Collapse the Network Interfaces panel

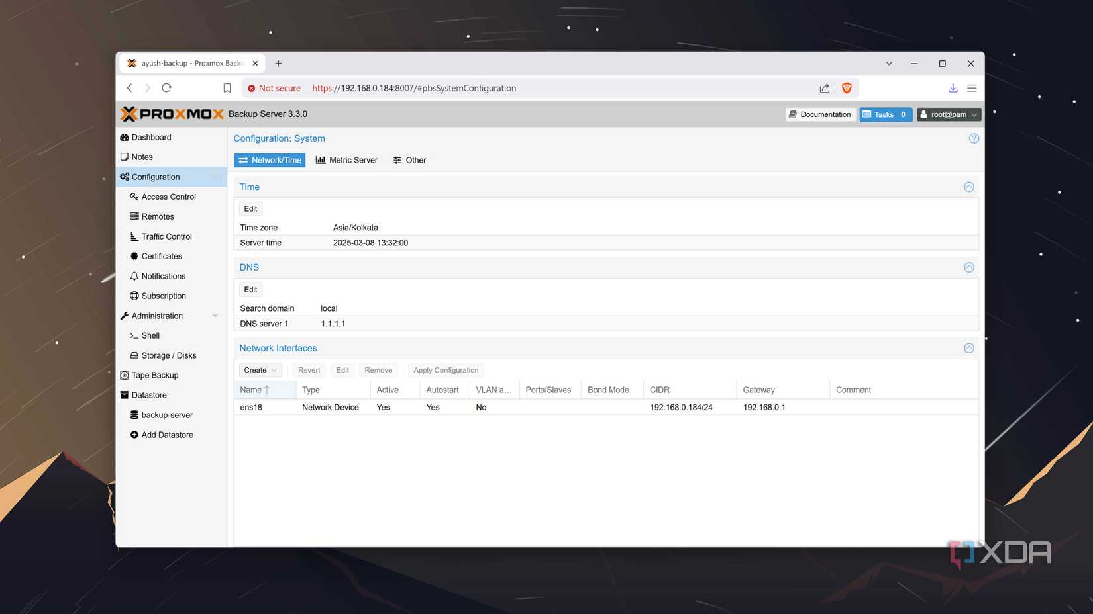(968, 348)
